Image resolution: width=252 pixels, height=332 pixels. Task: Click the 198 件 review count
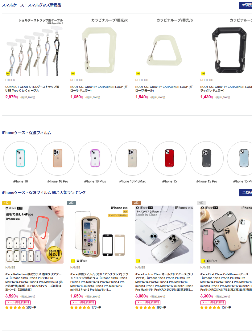(x=161, y=307)
